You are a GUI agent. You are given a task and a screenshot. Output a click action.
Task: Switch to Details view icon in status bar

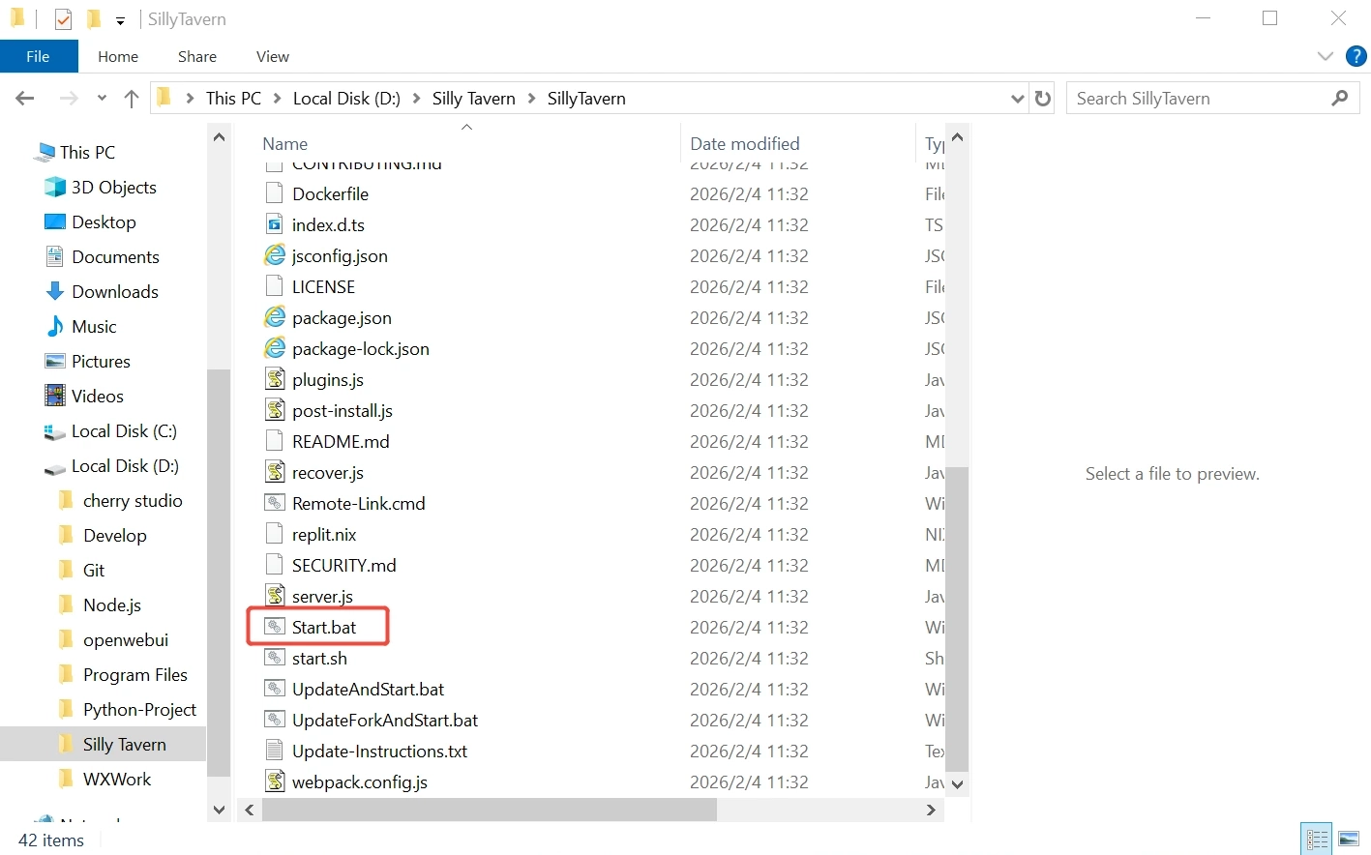pos(1317,839)
